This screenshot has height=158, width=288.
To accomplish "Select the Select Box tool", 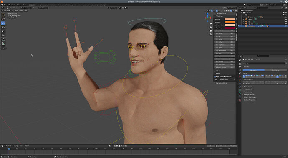I will tap(3, 15).
